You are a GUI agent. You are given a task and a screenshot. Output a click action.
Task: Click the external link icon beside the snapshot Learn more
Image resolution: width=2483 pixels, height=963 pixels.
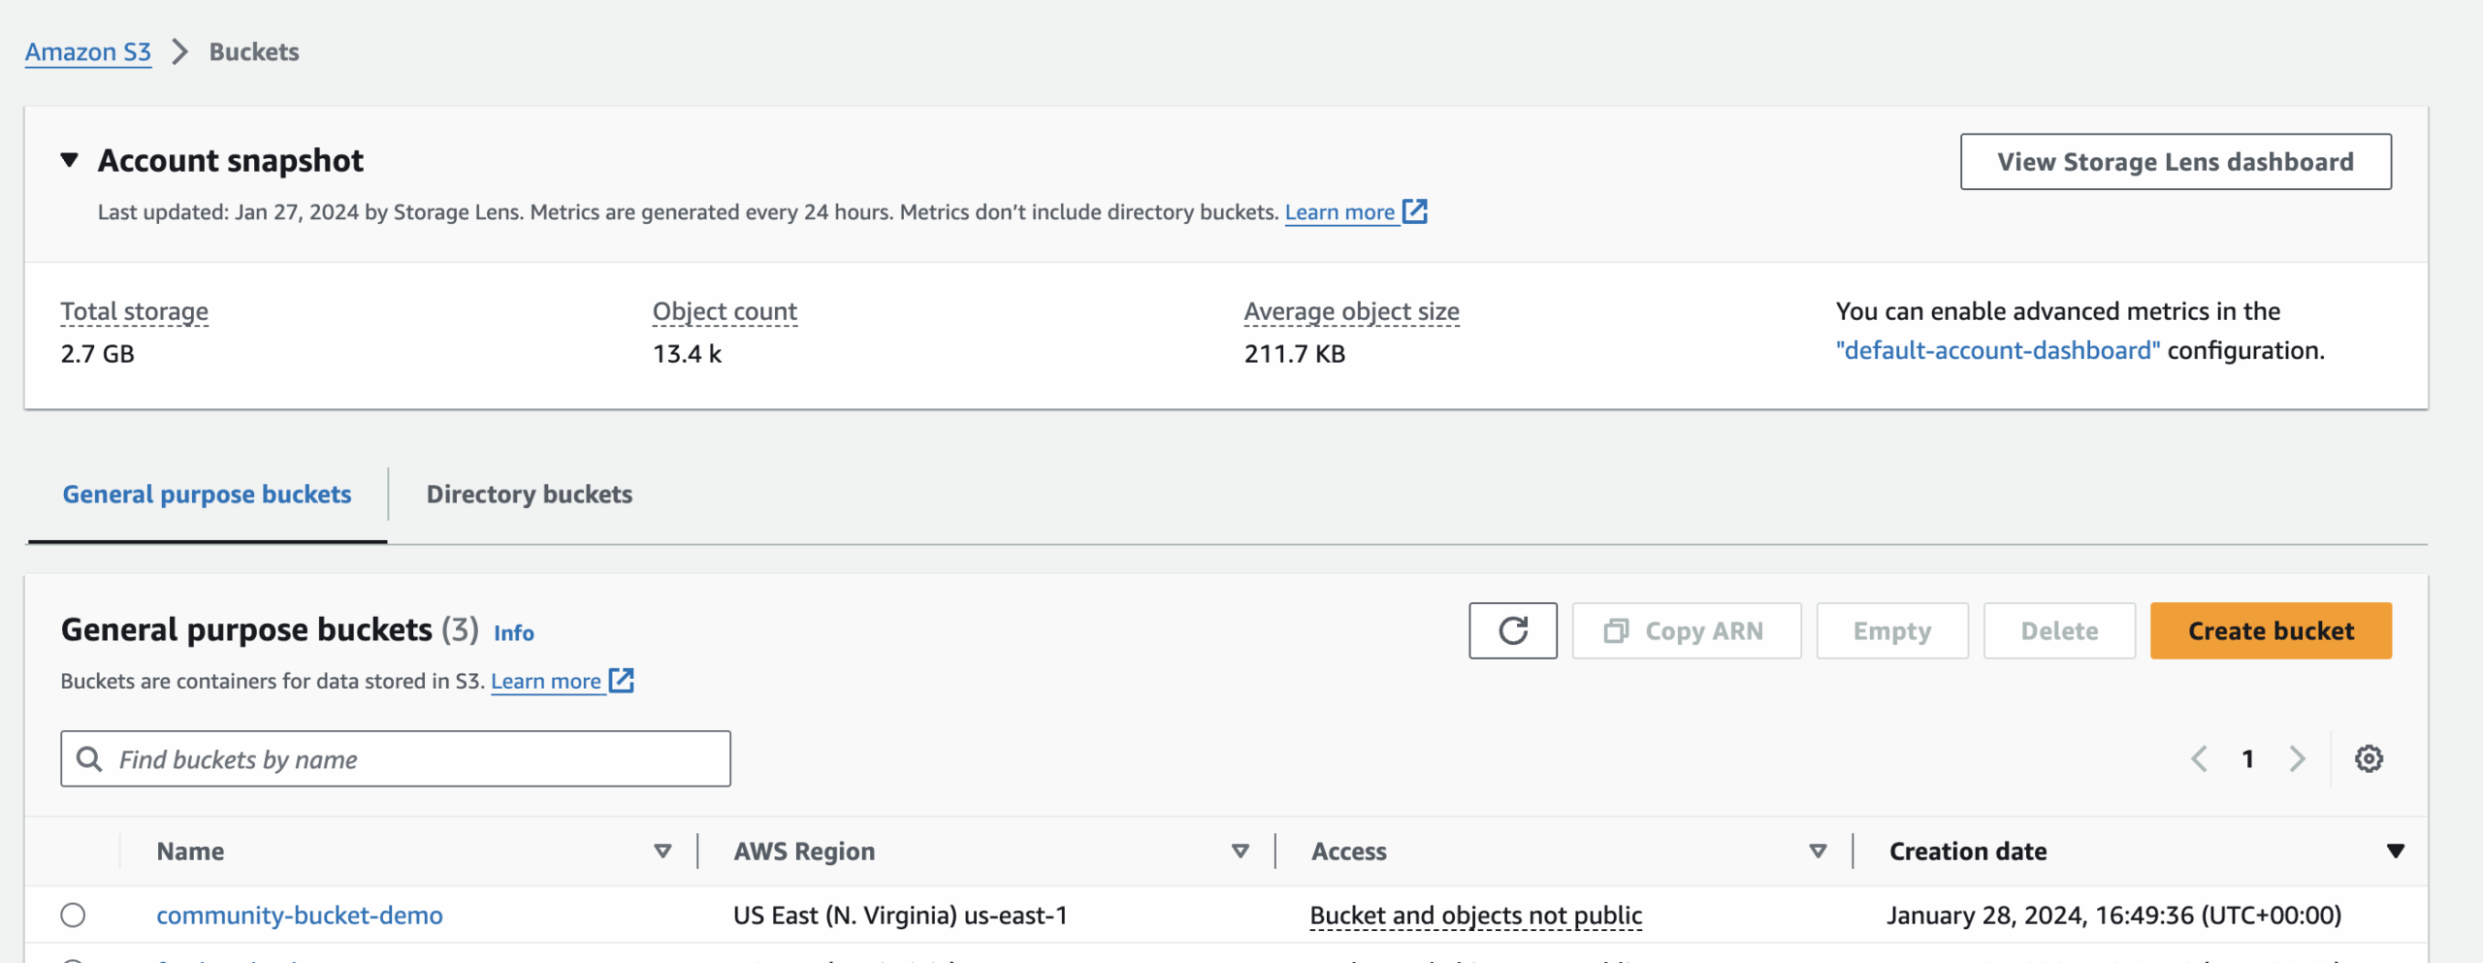1415,211
